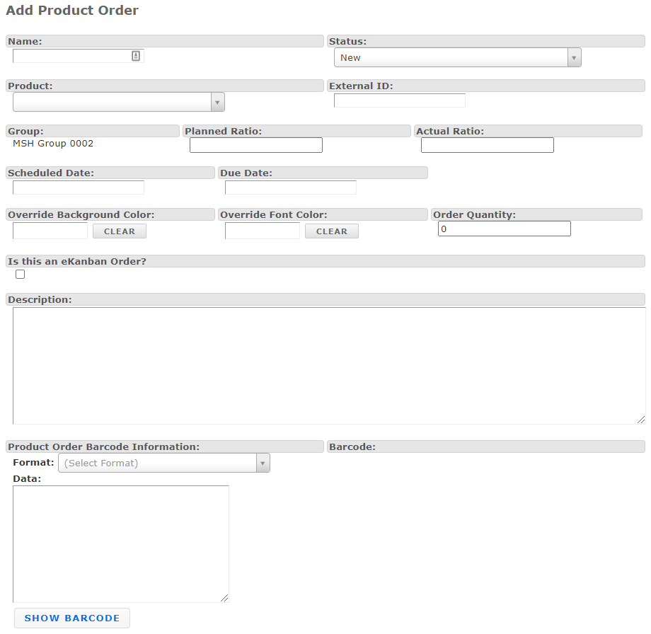Click the Product dropdown arrow
This screenshot has width=651, height=634.
click(217, 102)
